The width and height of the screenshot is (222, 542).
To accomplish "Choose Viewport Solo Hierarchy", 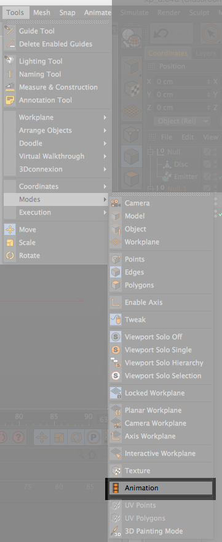I will tap(161, 363).
